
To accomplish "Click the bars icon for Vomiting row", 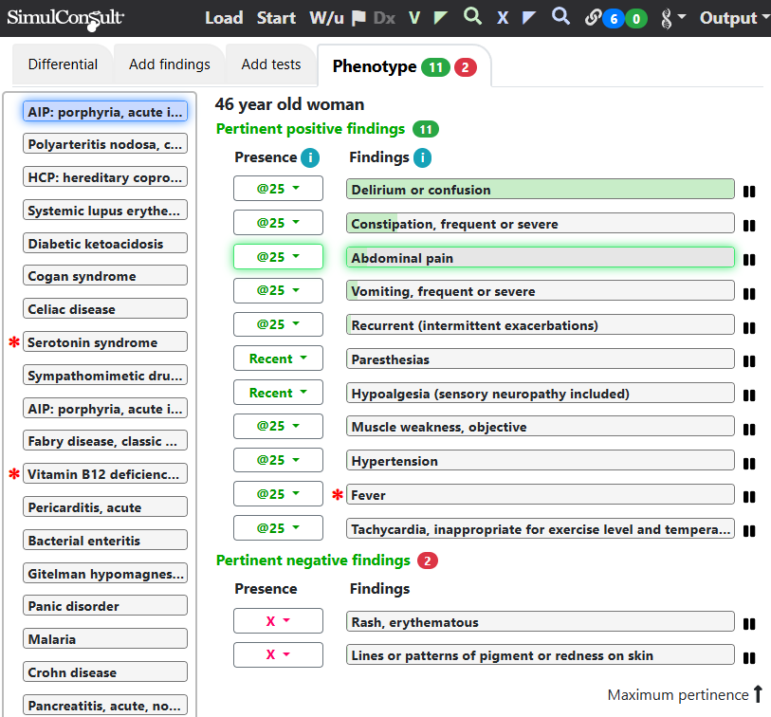I will (x=749, y=294).
